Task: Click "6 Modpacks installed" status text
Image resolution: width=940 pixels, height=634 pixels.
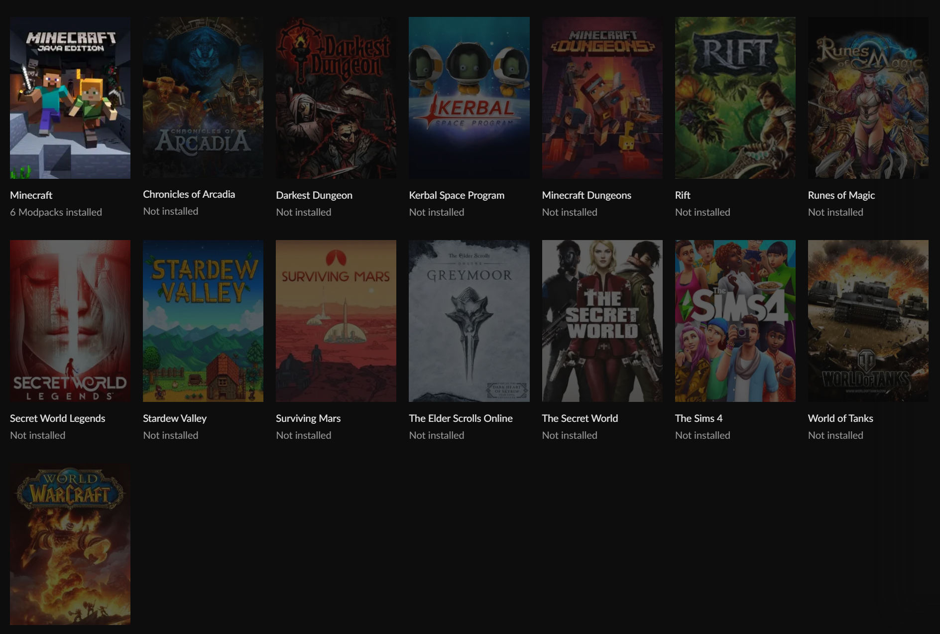Action: point(56,212)
